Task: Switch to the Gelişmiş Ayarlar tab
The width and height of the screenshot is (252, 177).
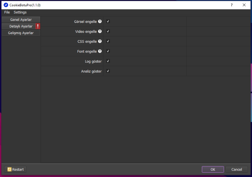Action: (x=21, y=33)
